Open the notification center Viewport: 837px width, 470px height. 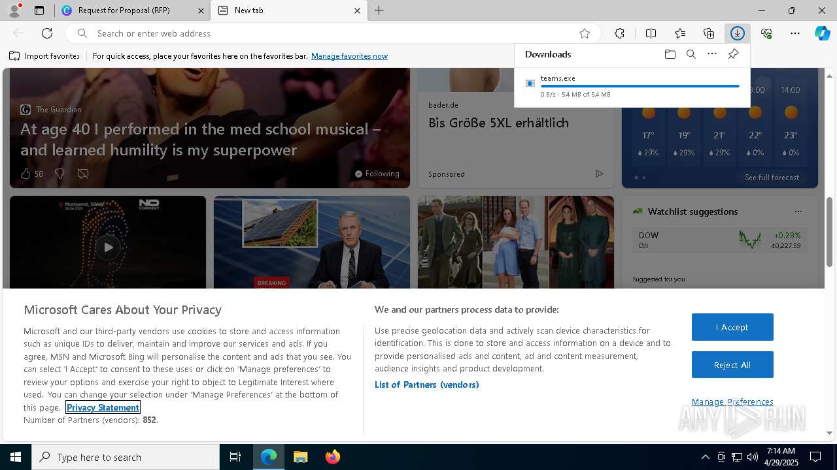click(x=815, y=457)
